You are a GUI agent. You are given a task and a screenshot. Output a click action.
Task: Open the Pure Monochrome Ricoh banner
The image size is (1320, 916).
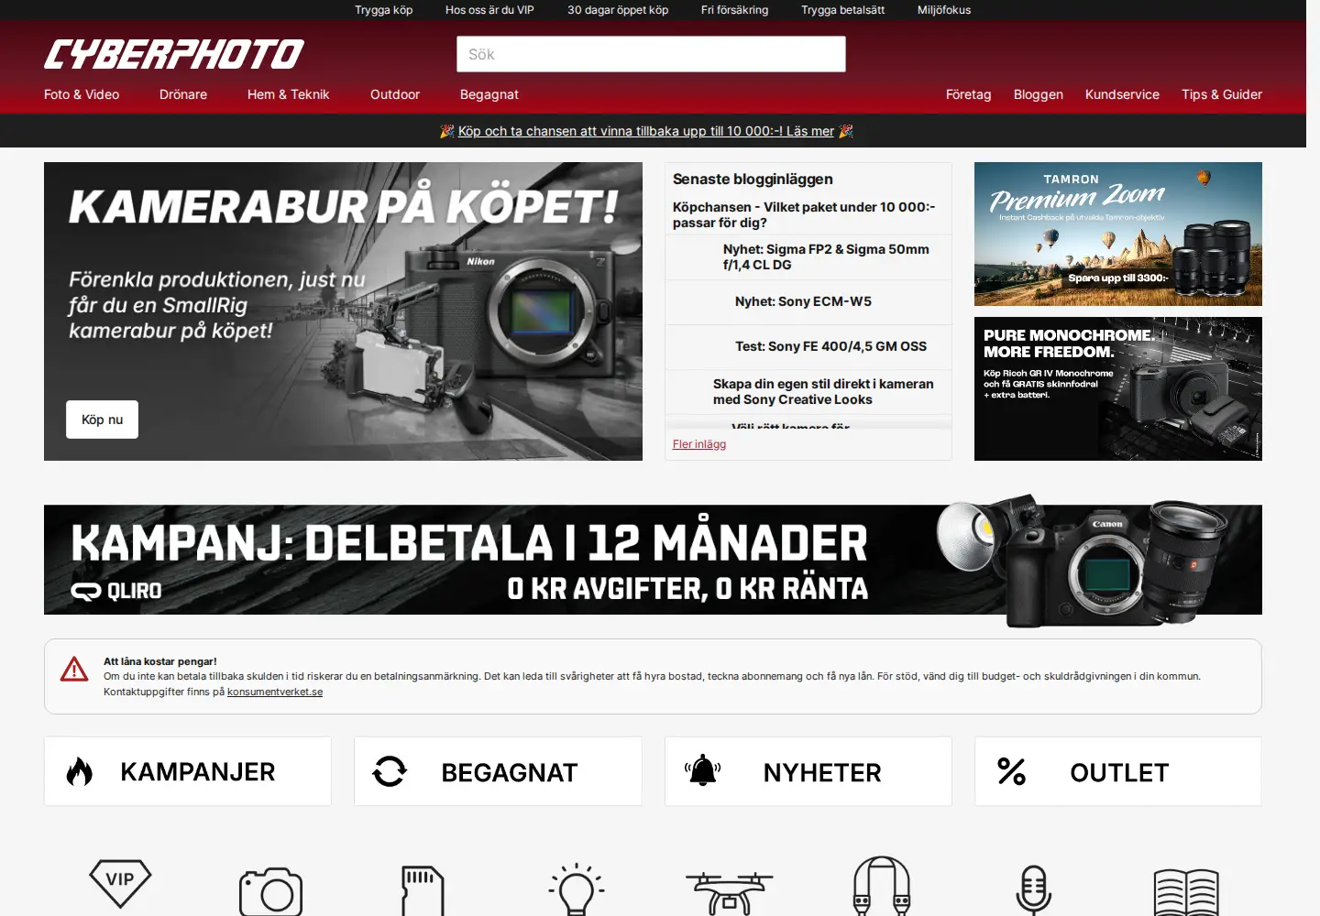click(1118, 388)
